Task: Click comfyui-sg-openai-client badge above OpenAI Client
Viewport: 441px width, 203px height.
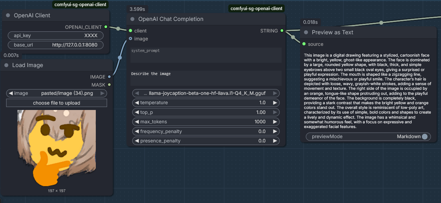Action: (80, 5)
